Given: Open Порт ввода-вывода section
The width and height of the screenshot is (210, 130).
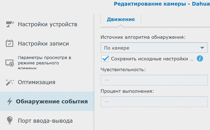Looking at the screenshot, I should pos(45,121).
